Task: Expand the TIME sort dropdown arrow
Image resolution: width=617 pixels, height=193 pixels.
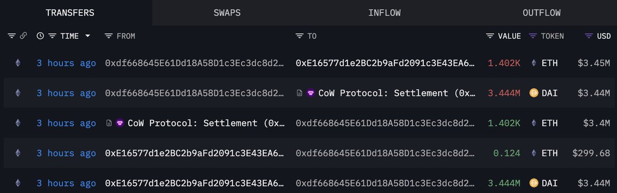Action: click(88, 36)
